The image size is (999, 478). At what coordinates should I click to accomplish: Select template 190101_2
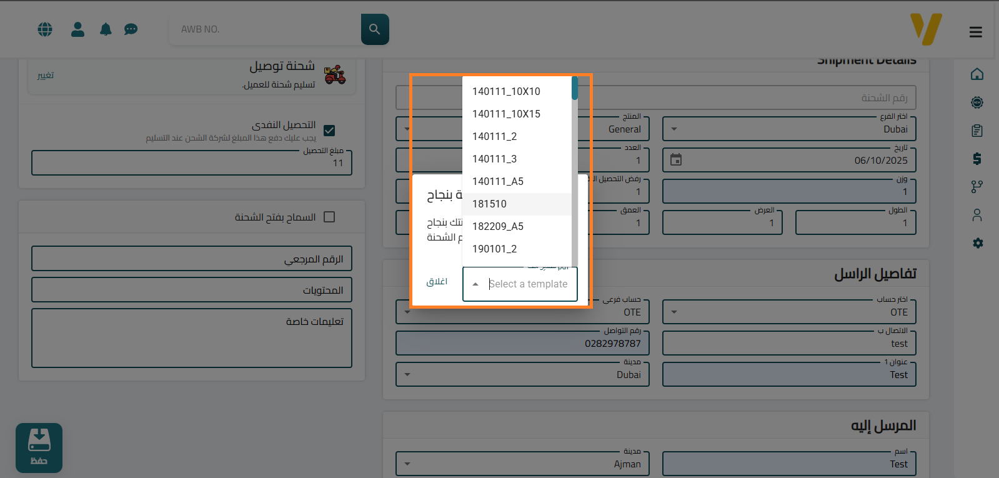click(x=517, y=249)
